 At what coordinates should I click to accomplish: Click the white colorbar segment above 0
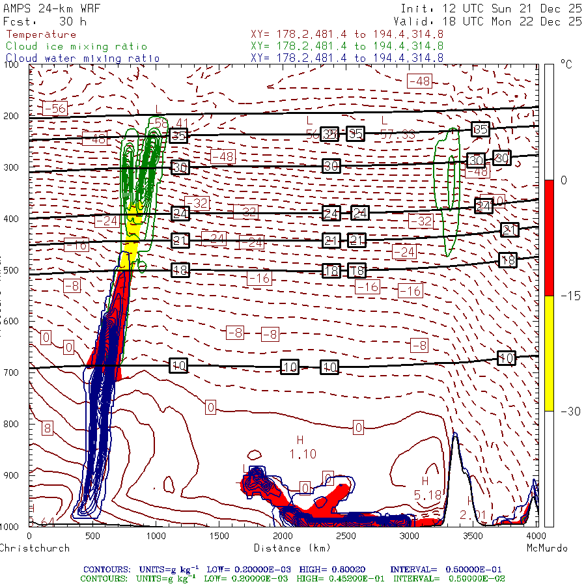[549, 122]
